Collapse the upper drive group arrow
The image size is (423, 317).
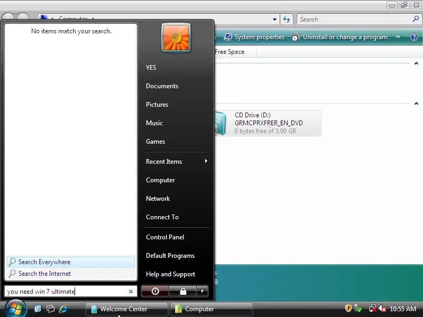tap(416, 63)
